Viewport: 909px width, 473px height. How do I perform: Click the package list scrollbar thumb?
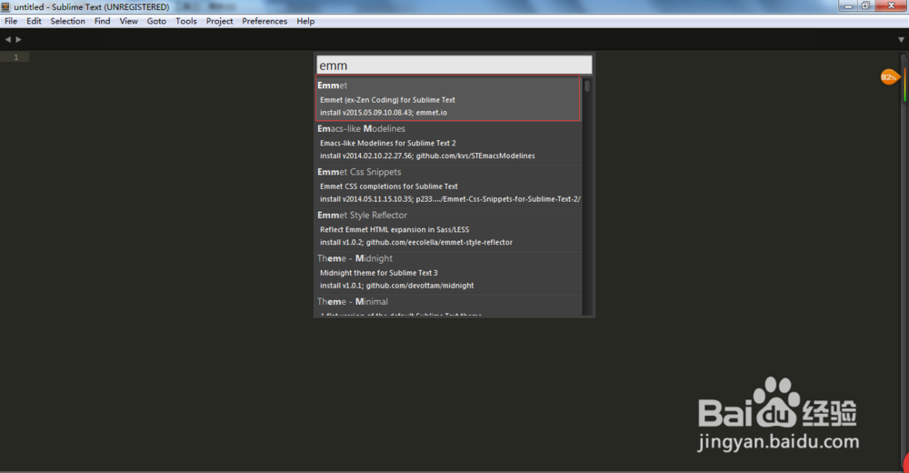(x=587, y=86)
